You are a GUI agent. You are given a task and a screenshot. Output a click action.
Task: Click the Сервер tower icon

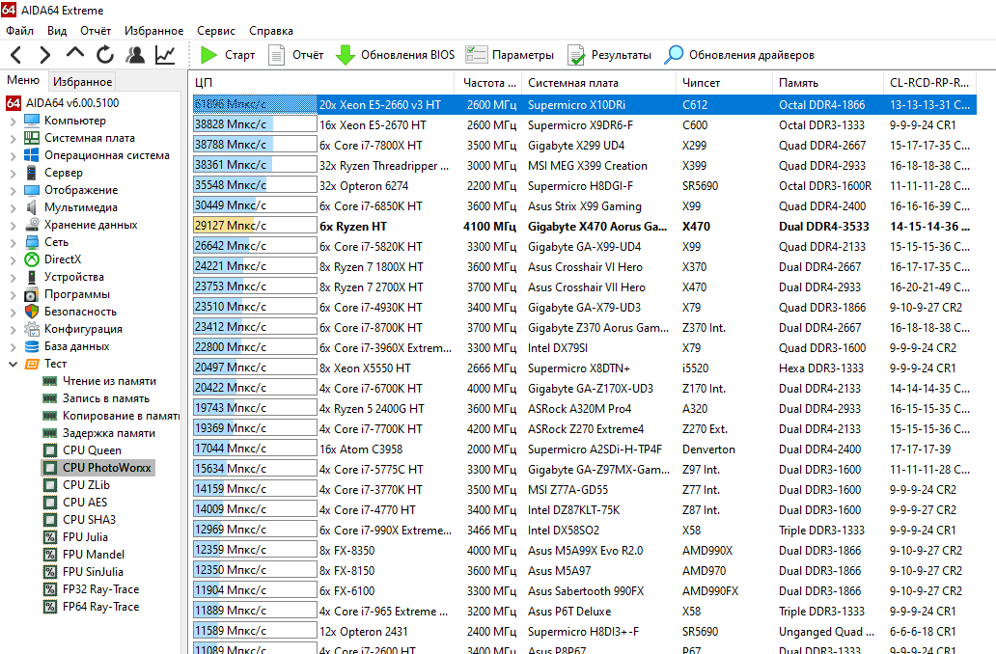[31, 173]
